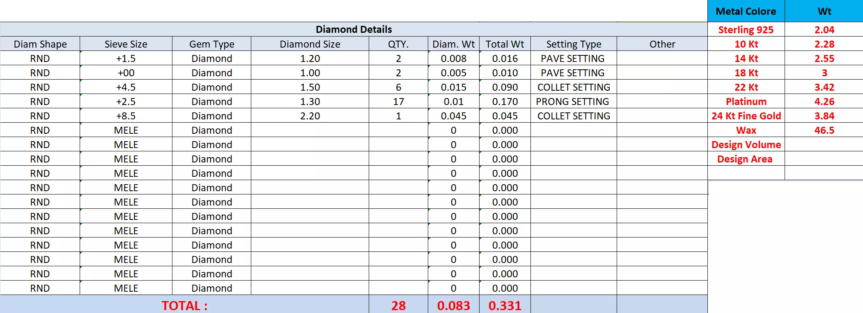Click the 24 Kt Fine Gold cell
The width and height of the screenshot is (863, 313).
(x=746, y=116)
